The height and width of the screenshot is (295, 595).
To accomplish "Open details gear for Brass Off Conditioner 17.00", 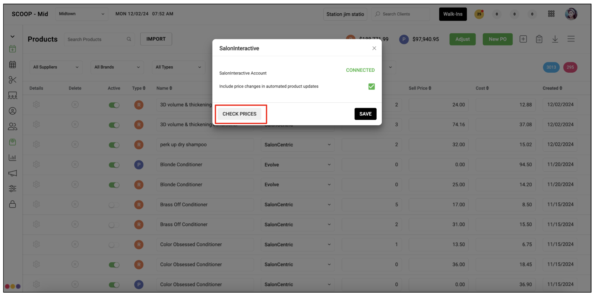I will (x=36, y=204).
